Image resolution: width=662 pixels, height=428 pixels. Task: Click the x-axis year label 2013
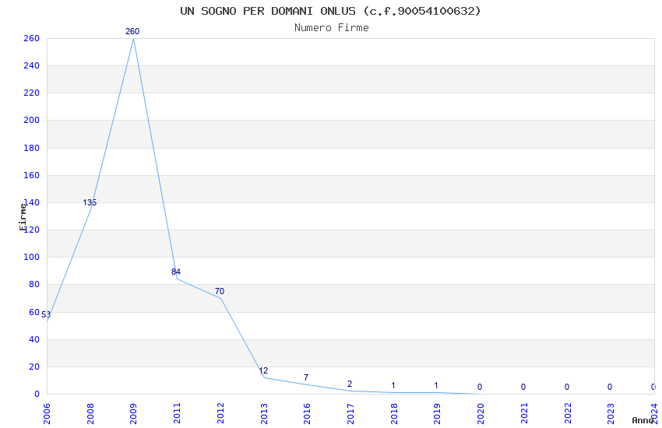(264, 413)
